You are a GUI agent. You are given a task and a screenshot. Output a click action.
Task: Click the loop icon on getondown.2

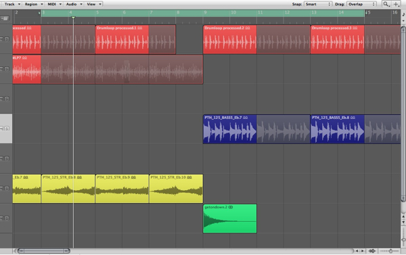[231, 207]
